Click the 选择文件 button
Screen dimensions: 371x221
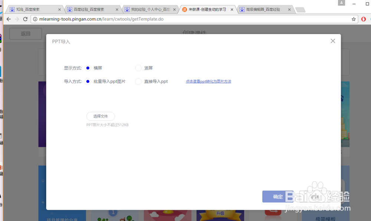pos(101,116)
